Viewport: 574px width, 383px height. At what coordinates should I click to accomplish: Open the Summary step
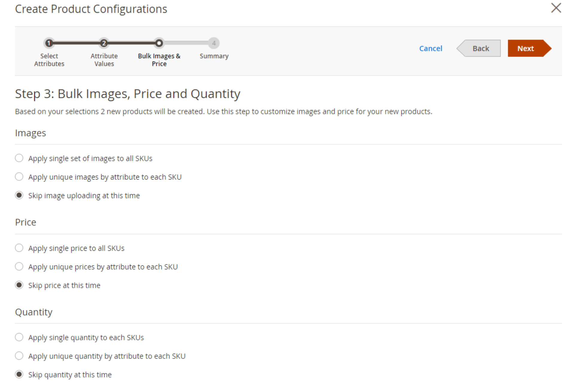pos(214,43)
